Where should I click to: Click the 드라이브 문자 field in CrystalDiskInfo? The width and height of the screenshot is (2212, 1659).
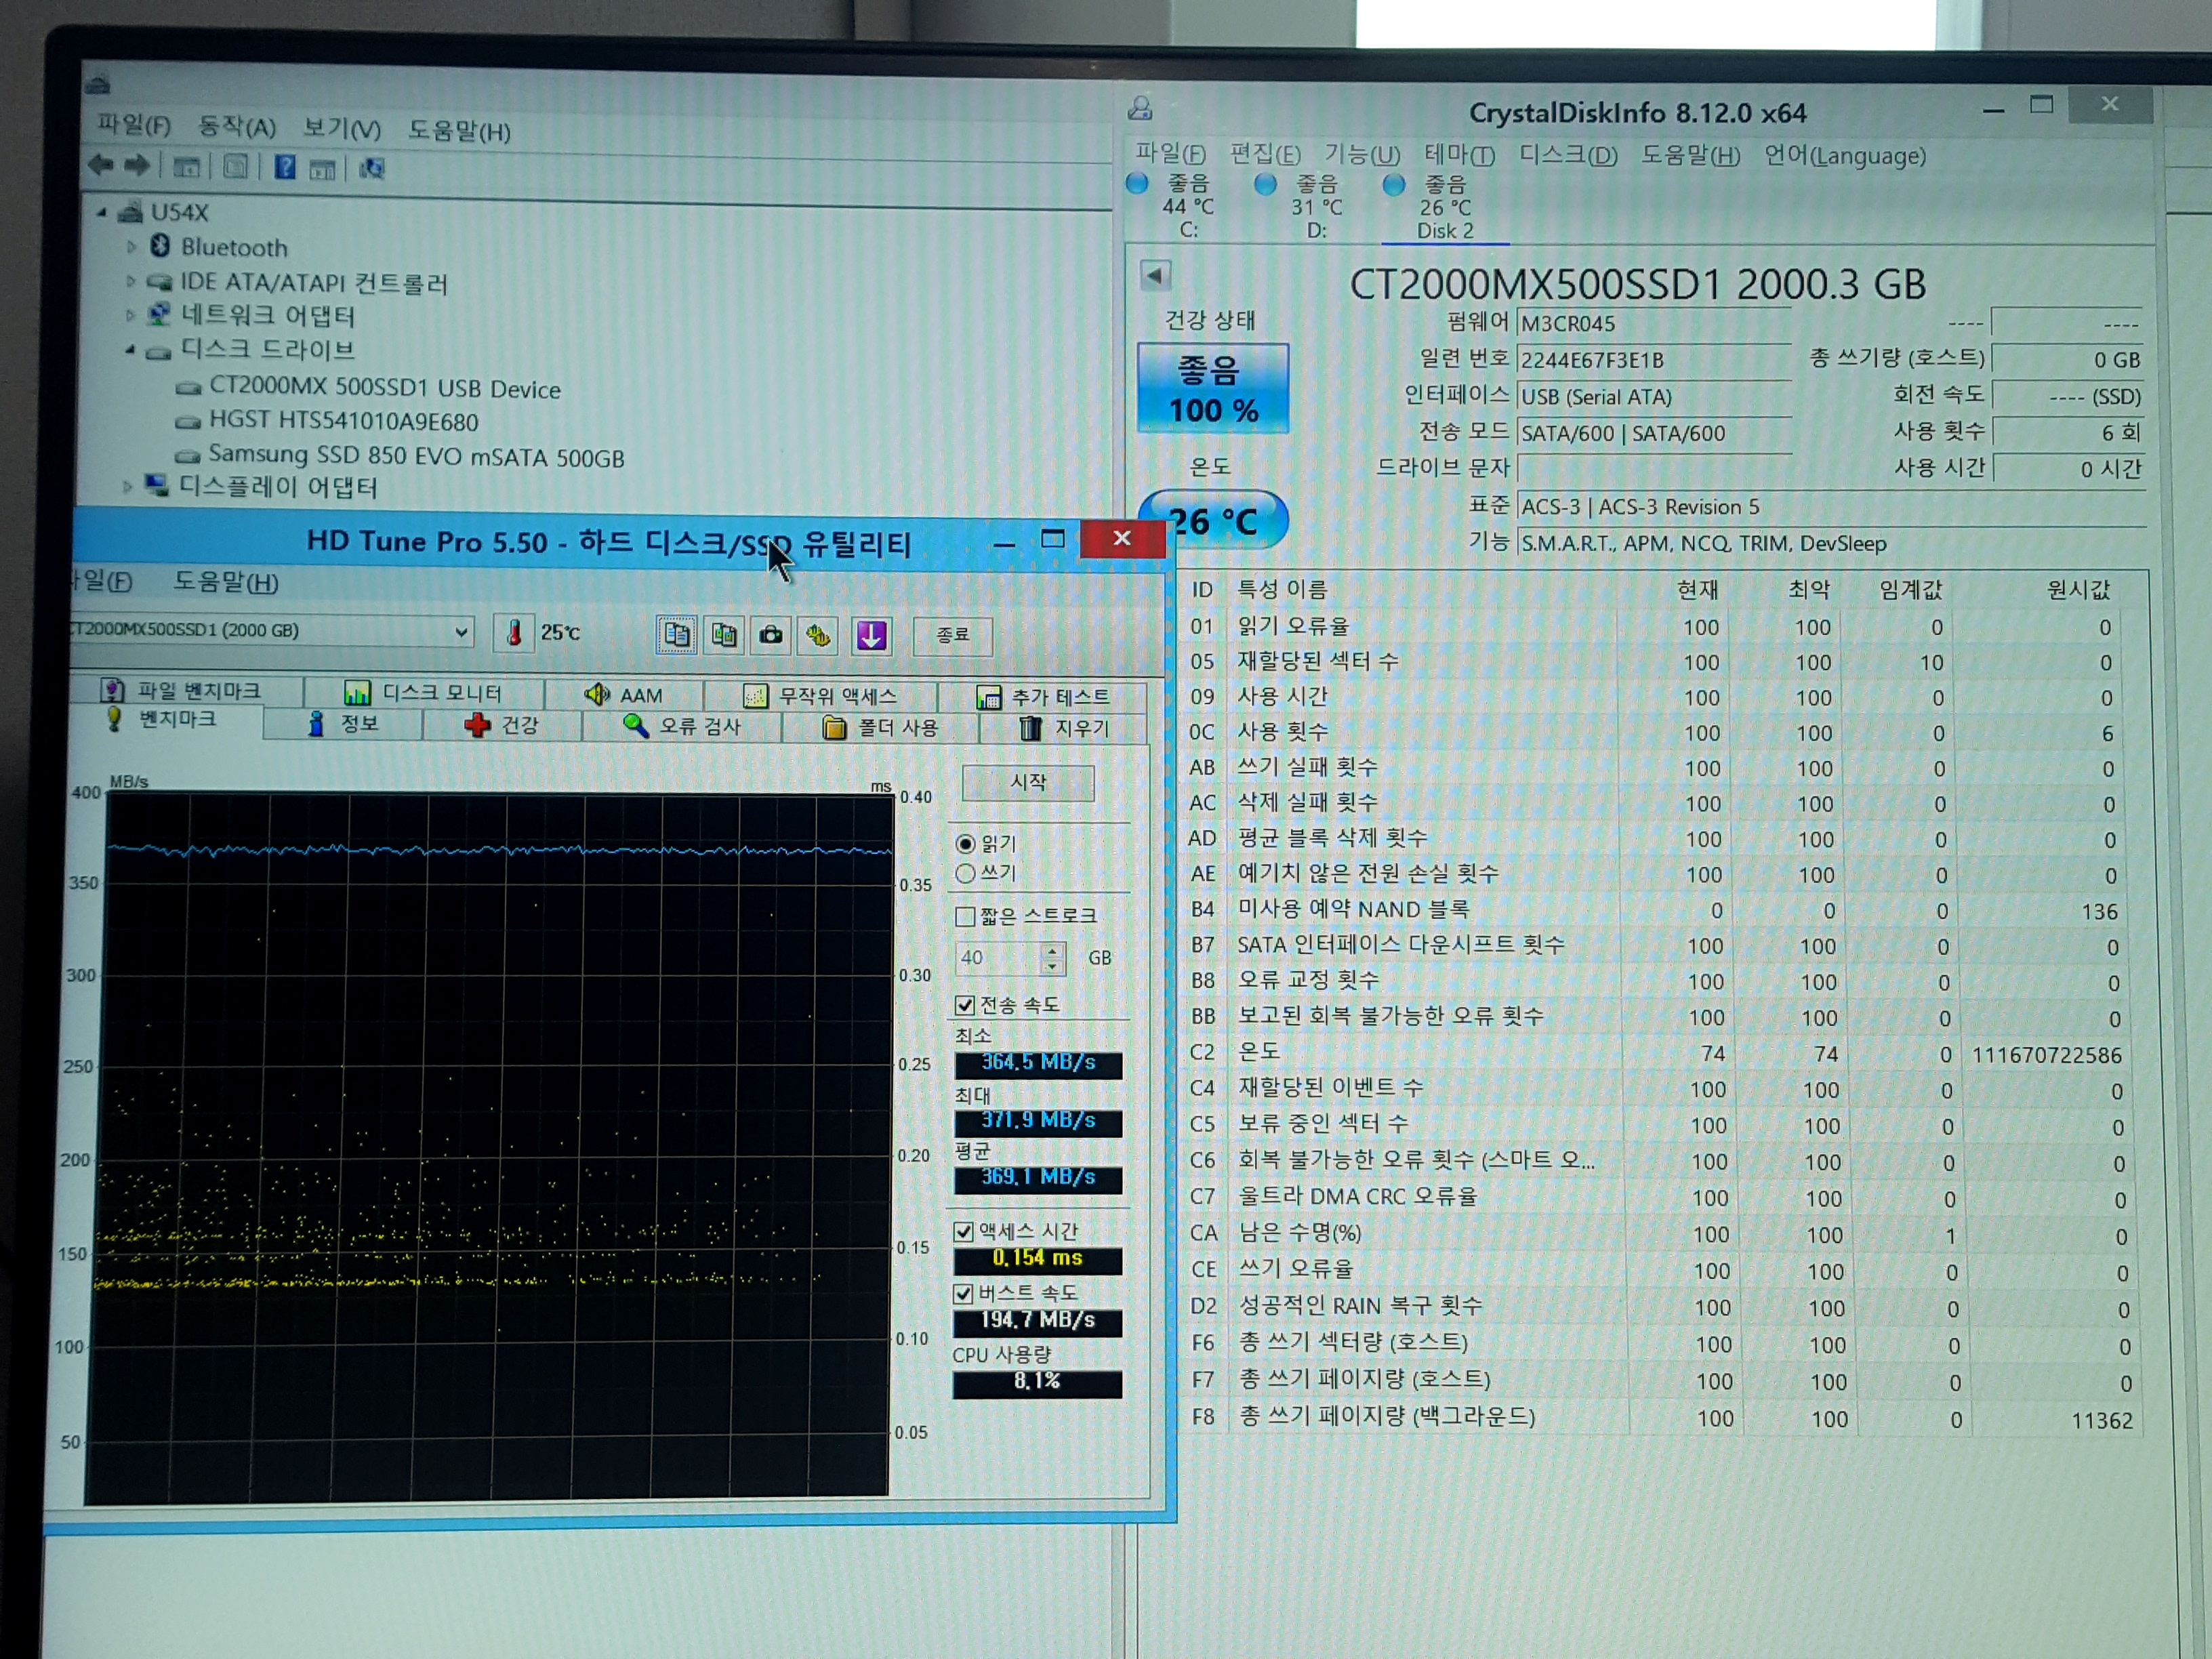pyautogui.click(x=1654, y=468)
